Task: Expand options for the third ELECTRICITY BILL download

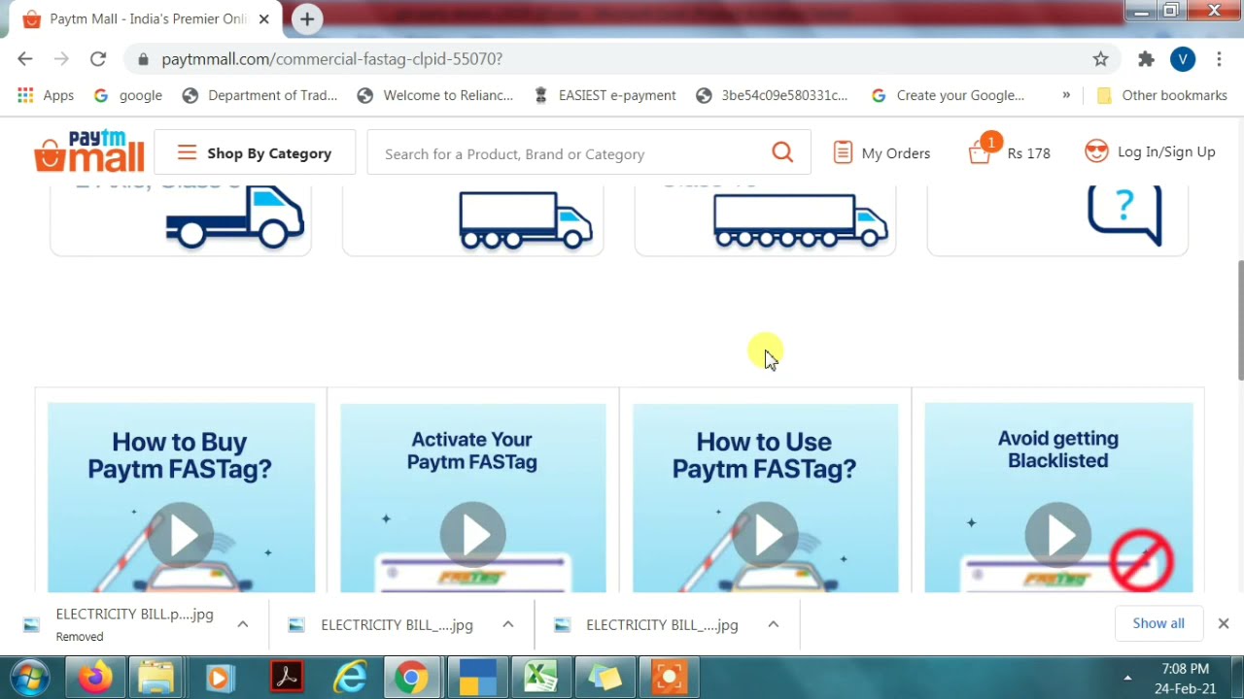Action: (773, 624)
